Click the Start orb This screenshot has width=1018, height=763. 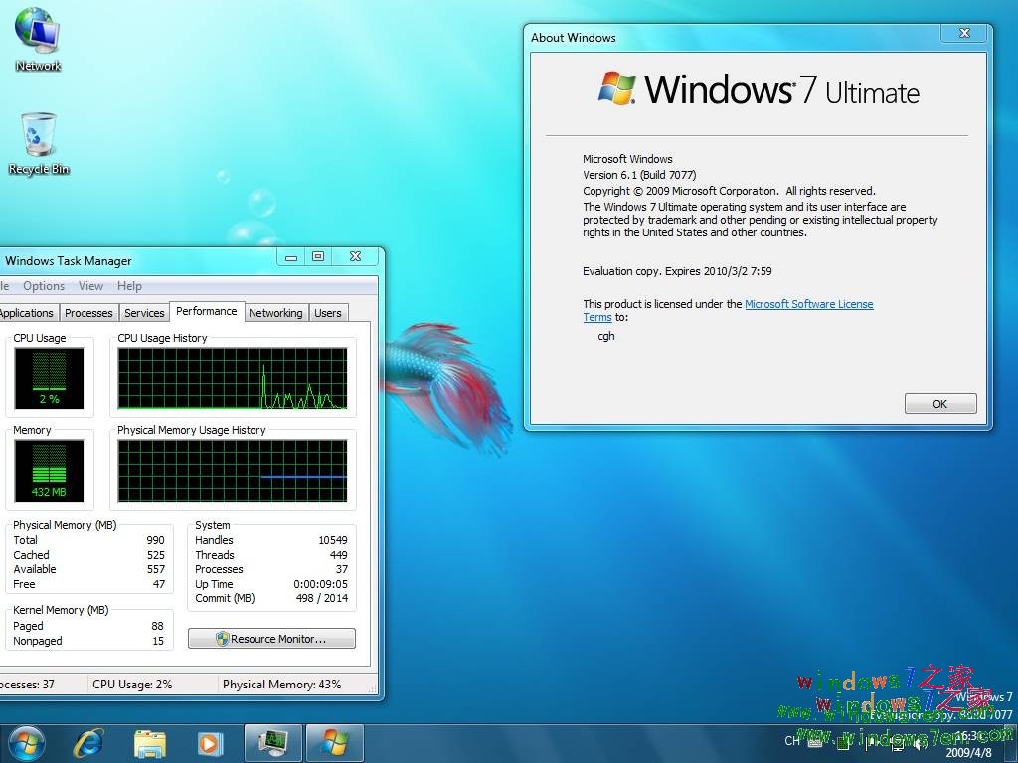[x=26, y=742]
